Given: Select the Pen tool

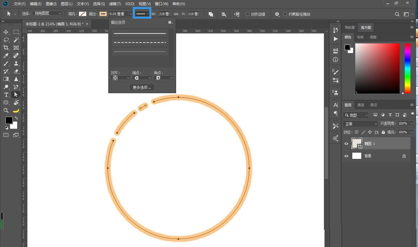Looking at the screenshot, I should [16, 87].
